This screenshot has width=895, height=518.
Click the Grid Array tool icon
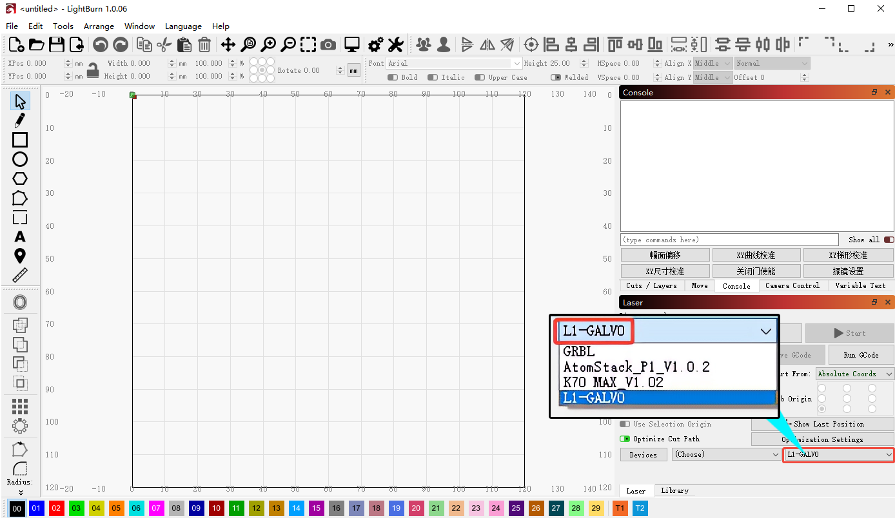coord(20,407)
